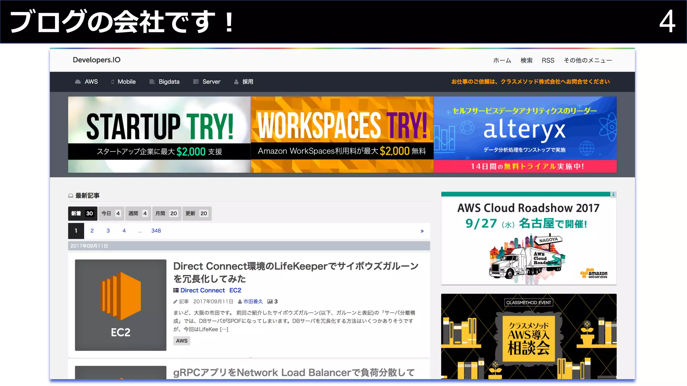Click the author person icon
687x386 pixels.
point(240,302)
